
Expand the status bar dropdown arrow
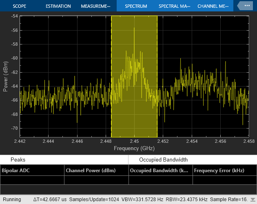click(x=252, y=200)
